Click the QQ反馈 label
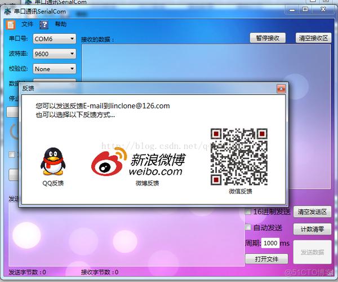The height and width of the screenshot is (282, 338). tap(53, 183)
